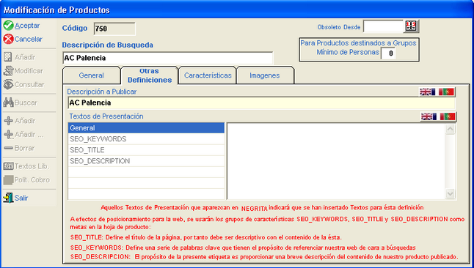Click the Polit. Cobro label
The image size is (474, 268).
[x=32, y=180]
